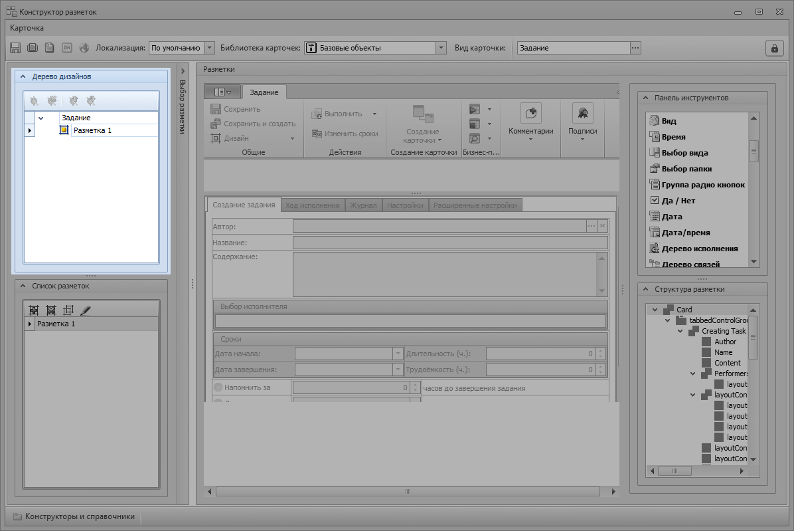
Task: Switch to the Ход исполнения tab
Action: coord(313,205)
